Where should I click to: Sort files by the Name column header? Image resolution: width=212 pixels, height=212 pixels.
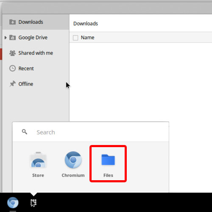tap(87, 37)
